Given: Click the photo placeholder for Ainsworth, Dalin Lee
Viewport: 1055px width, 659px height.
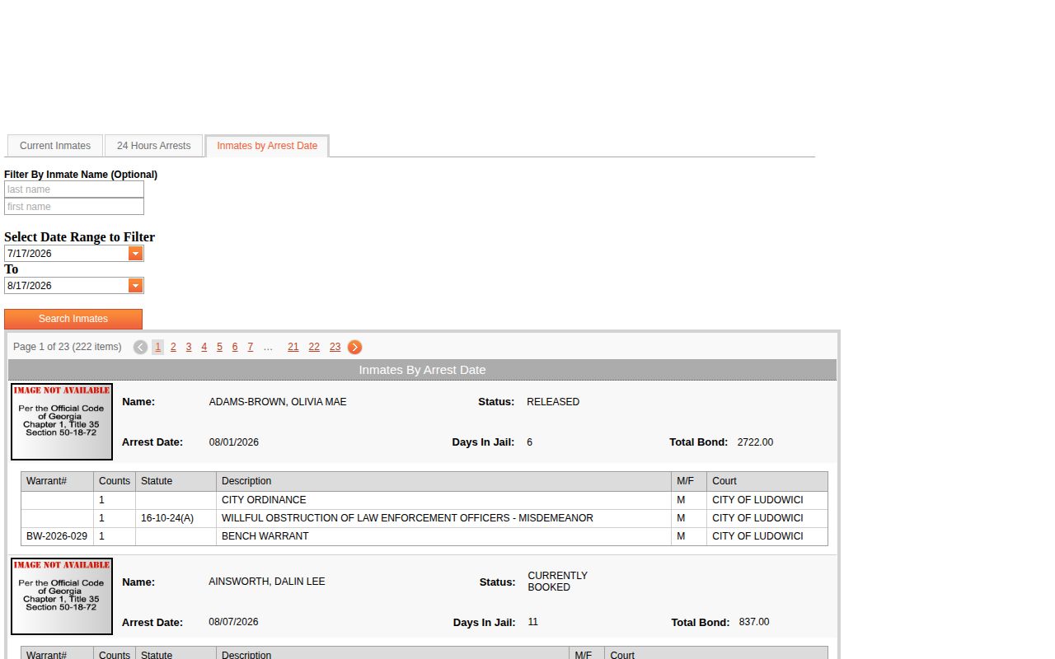Looking at the screenshot, I should [x=62, y=596].
